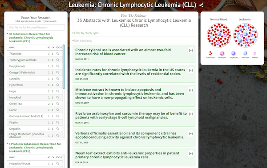Click the magnifier in the Omega-3 Fatty Acids row
The image size is (267, 168).
pos(58,72)
